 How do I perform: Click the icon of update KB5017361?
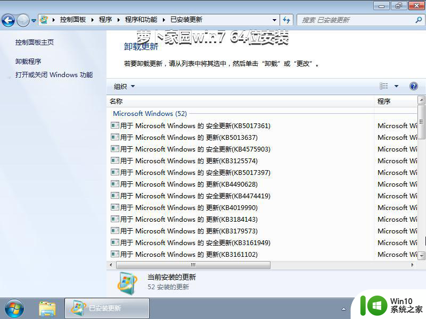click(114, 126)
